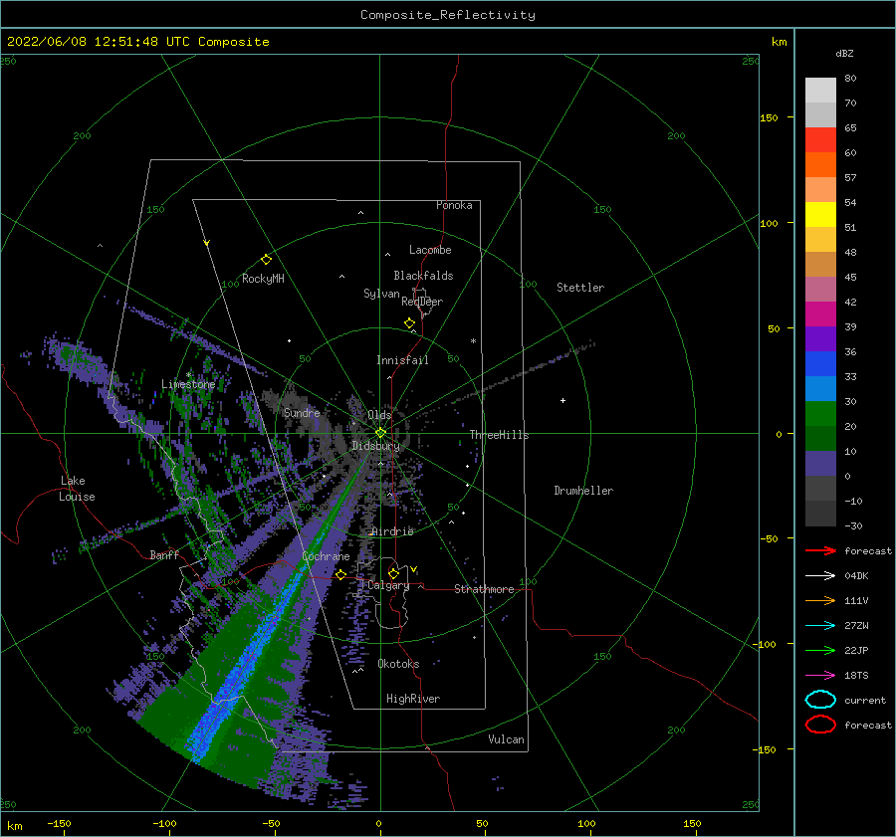Click the RedDeer label on map
The width and height of the screenshot is (896, 837).
click(422, 302)
